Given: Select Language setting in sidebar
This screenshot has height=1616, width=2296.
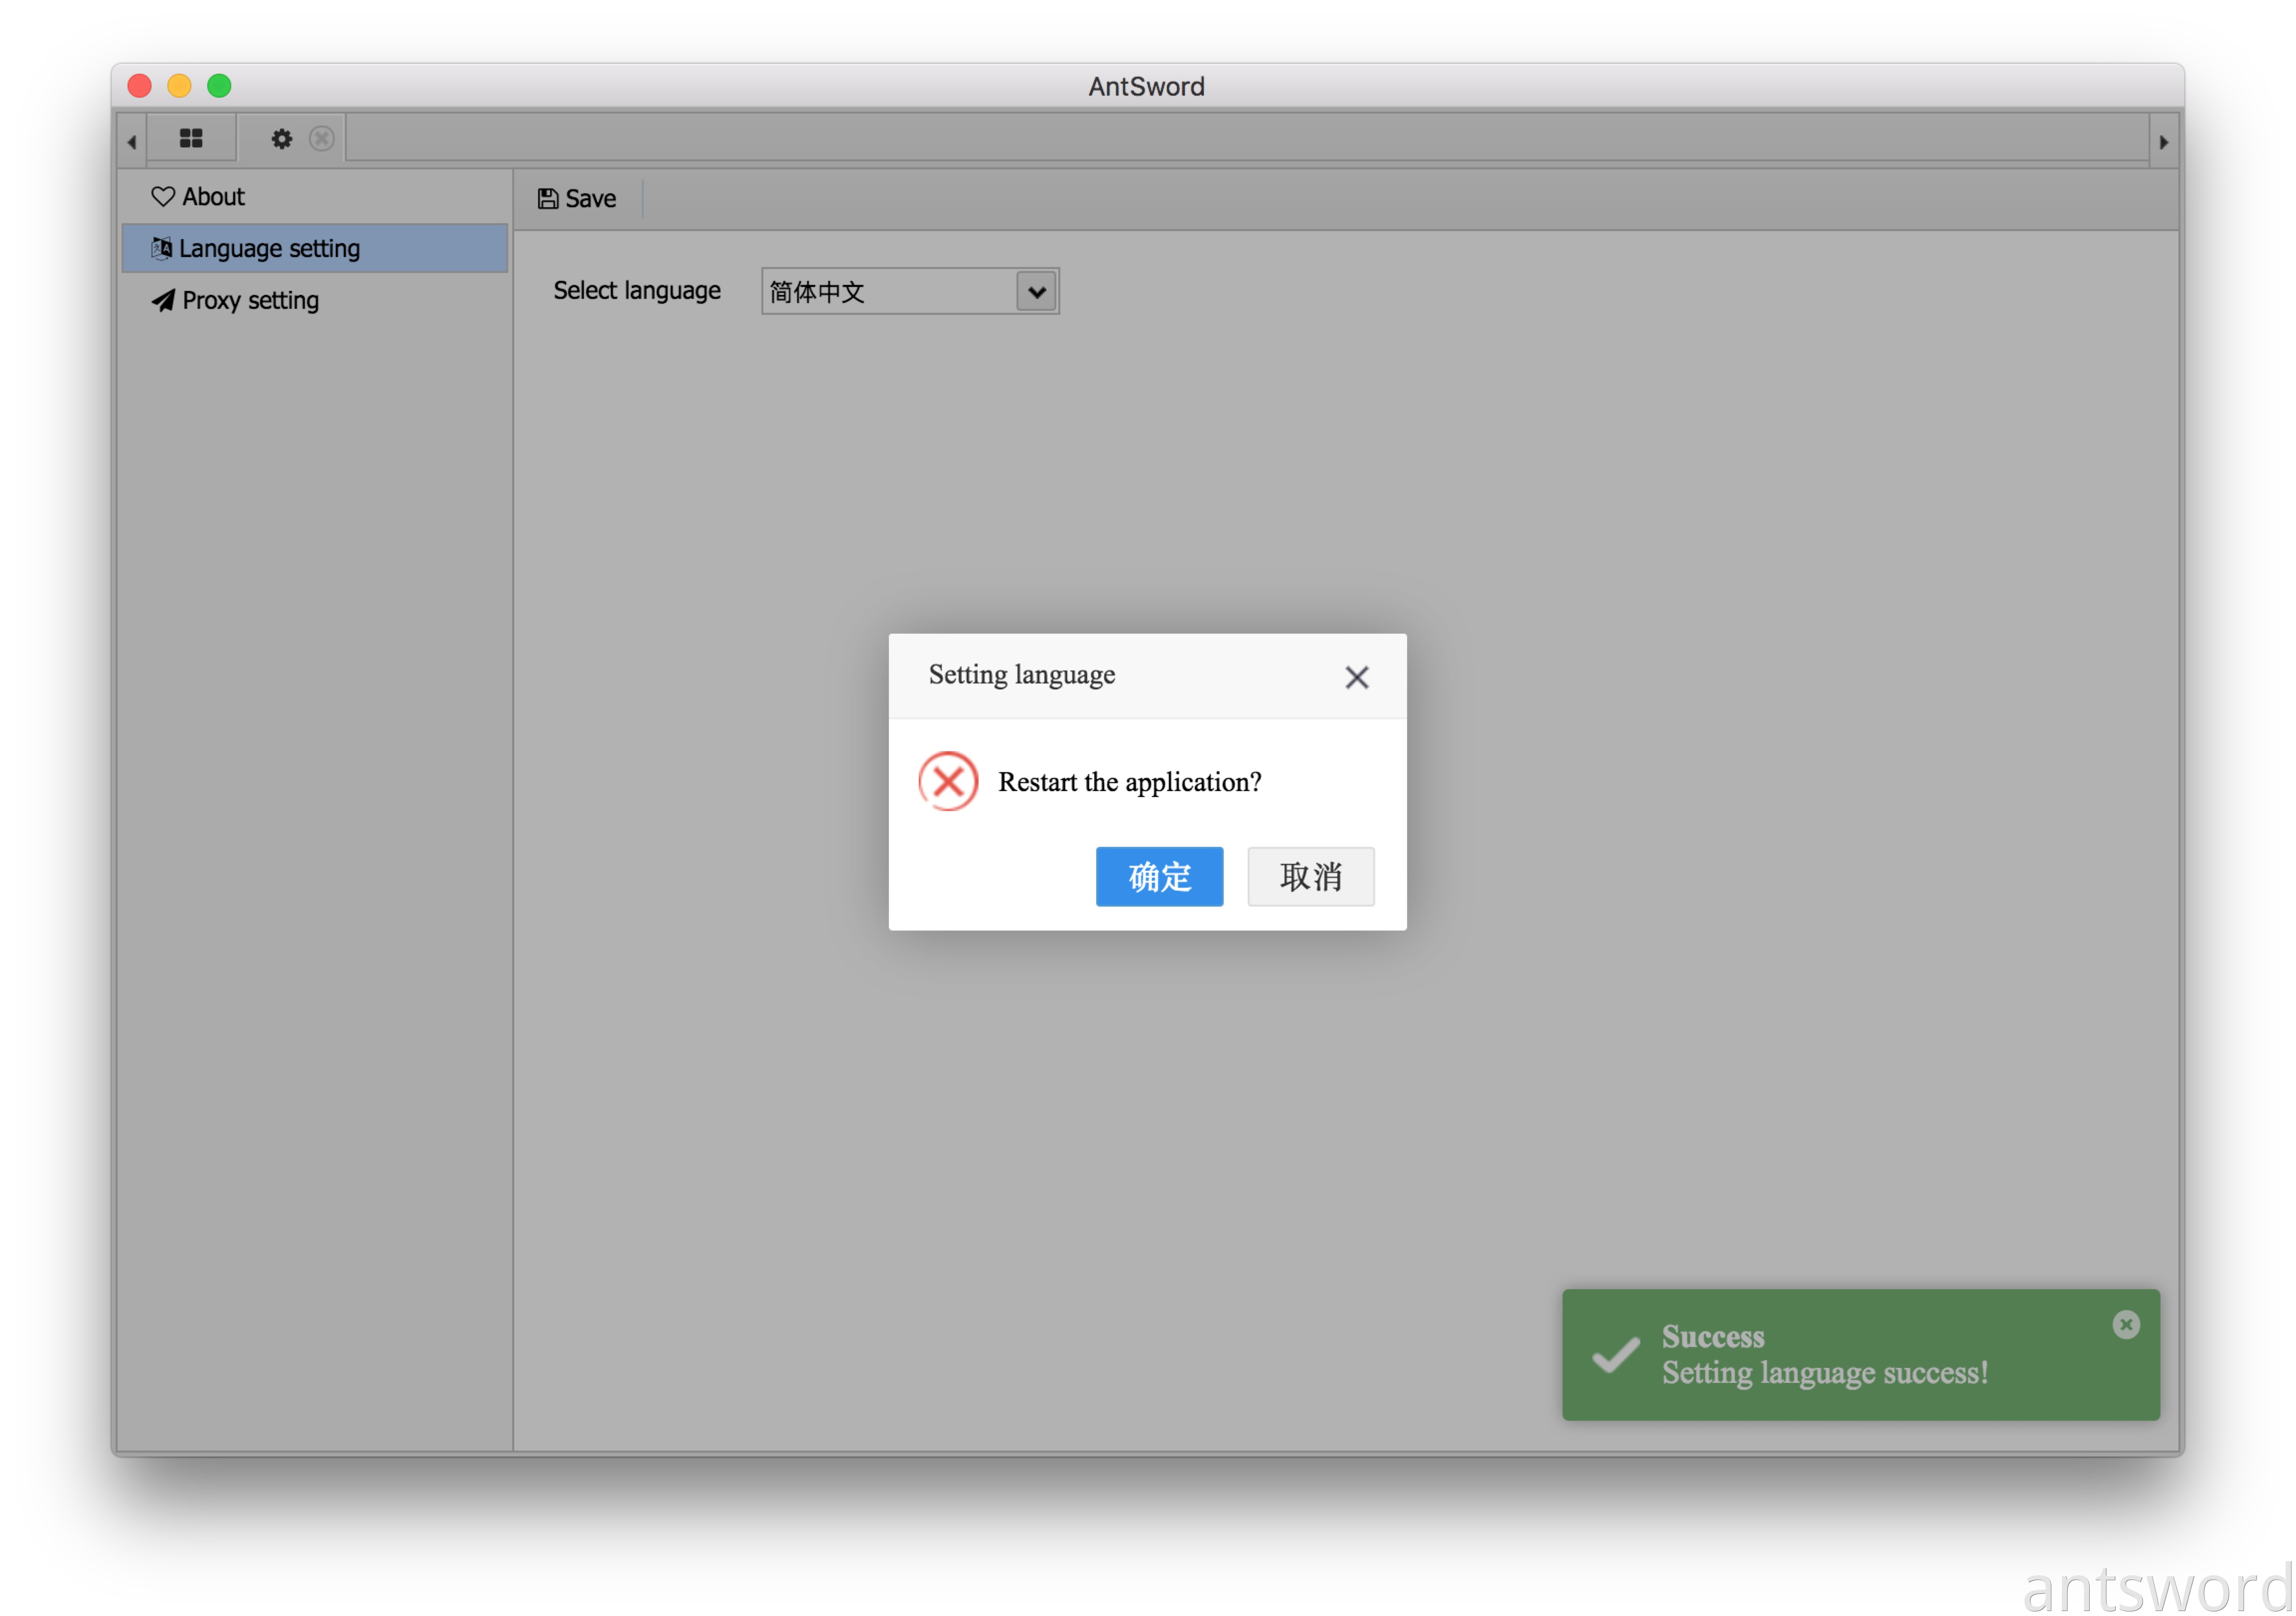Looking at the screenshot, I should pos(269,248).
